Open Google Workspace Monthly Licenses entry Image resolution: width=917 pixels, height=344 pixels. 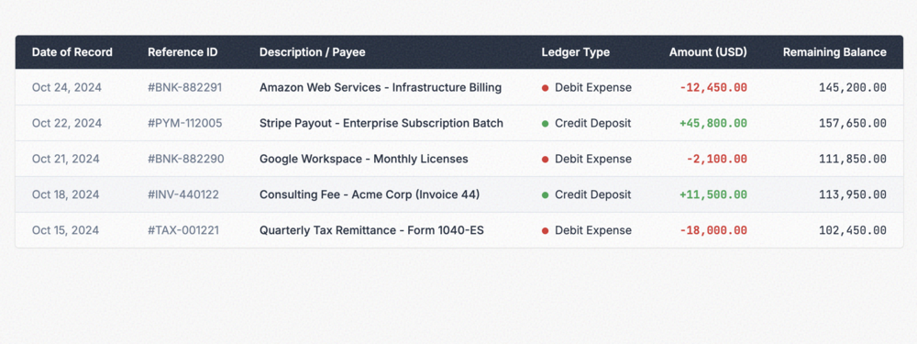(x=364, y=159)
